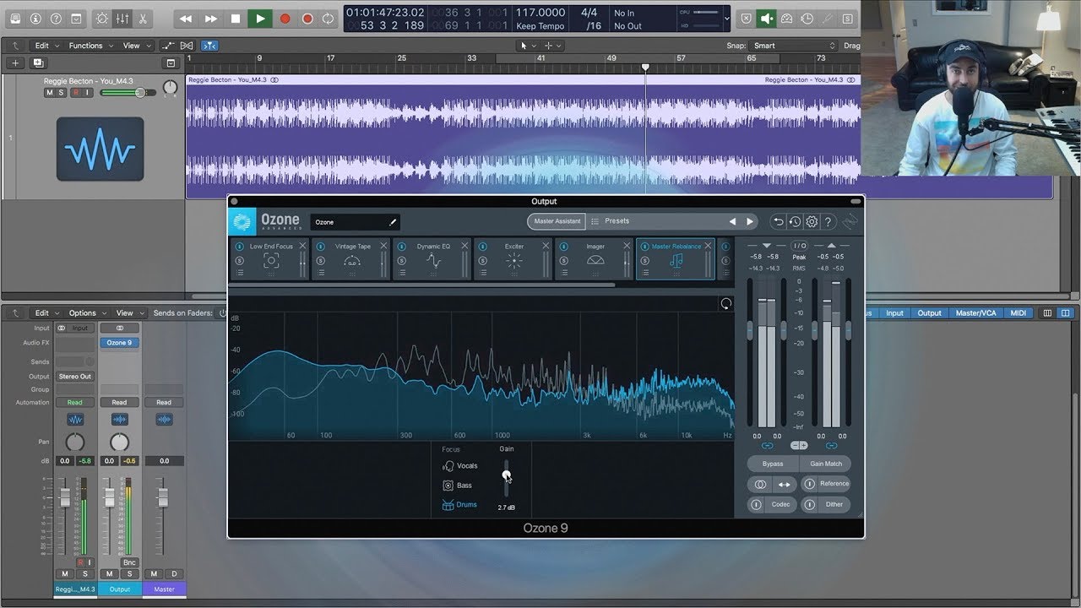Screen dimensions: 1081x608
Task: Duplicate the track with duplicate button
Action: pos(38,63)
